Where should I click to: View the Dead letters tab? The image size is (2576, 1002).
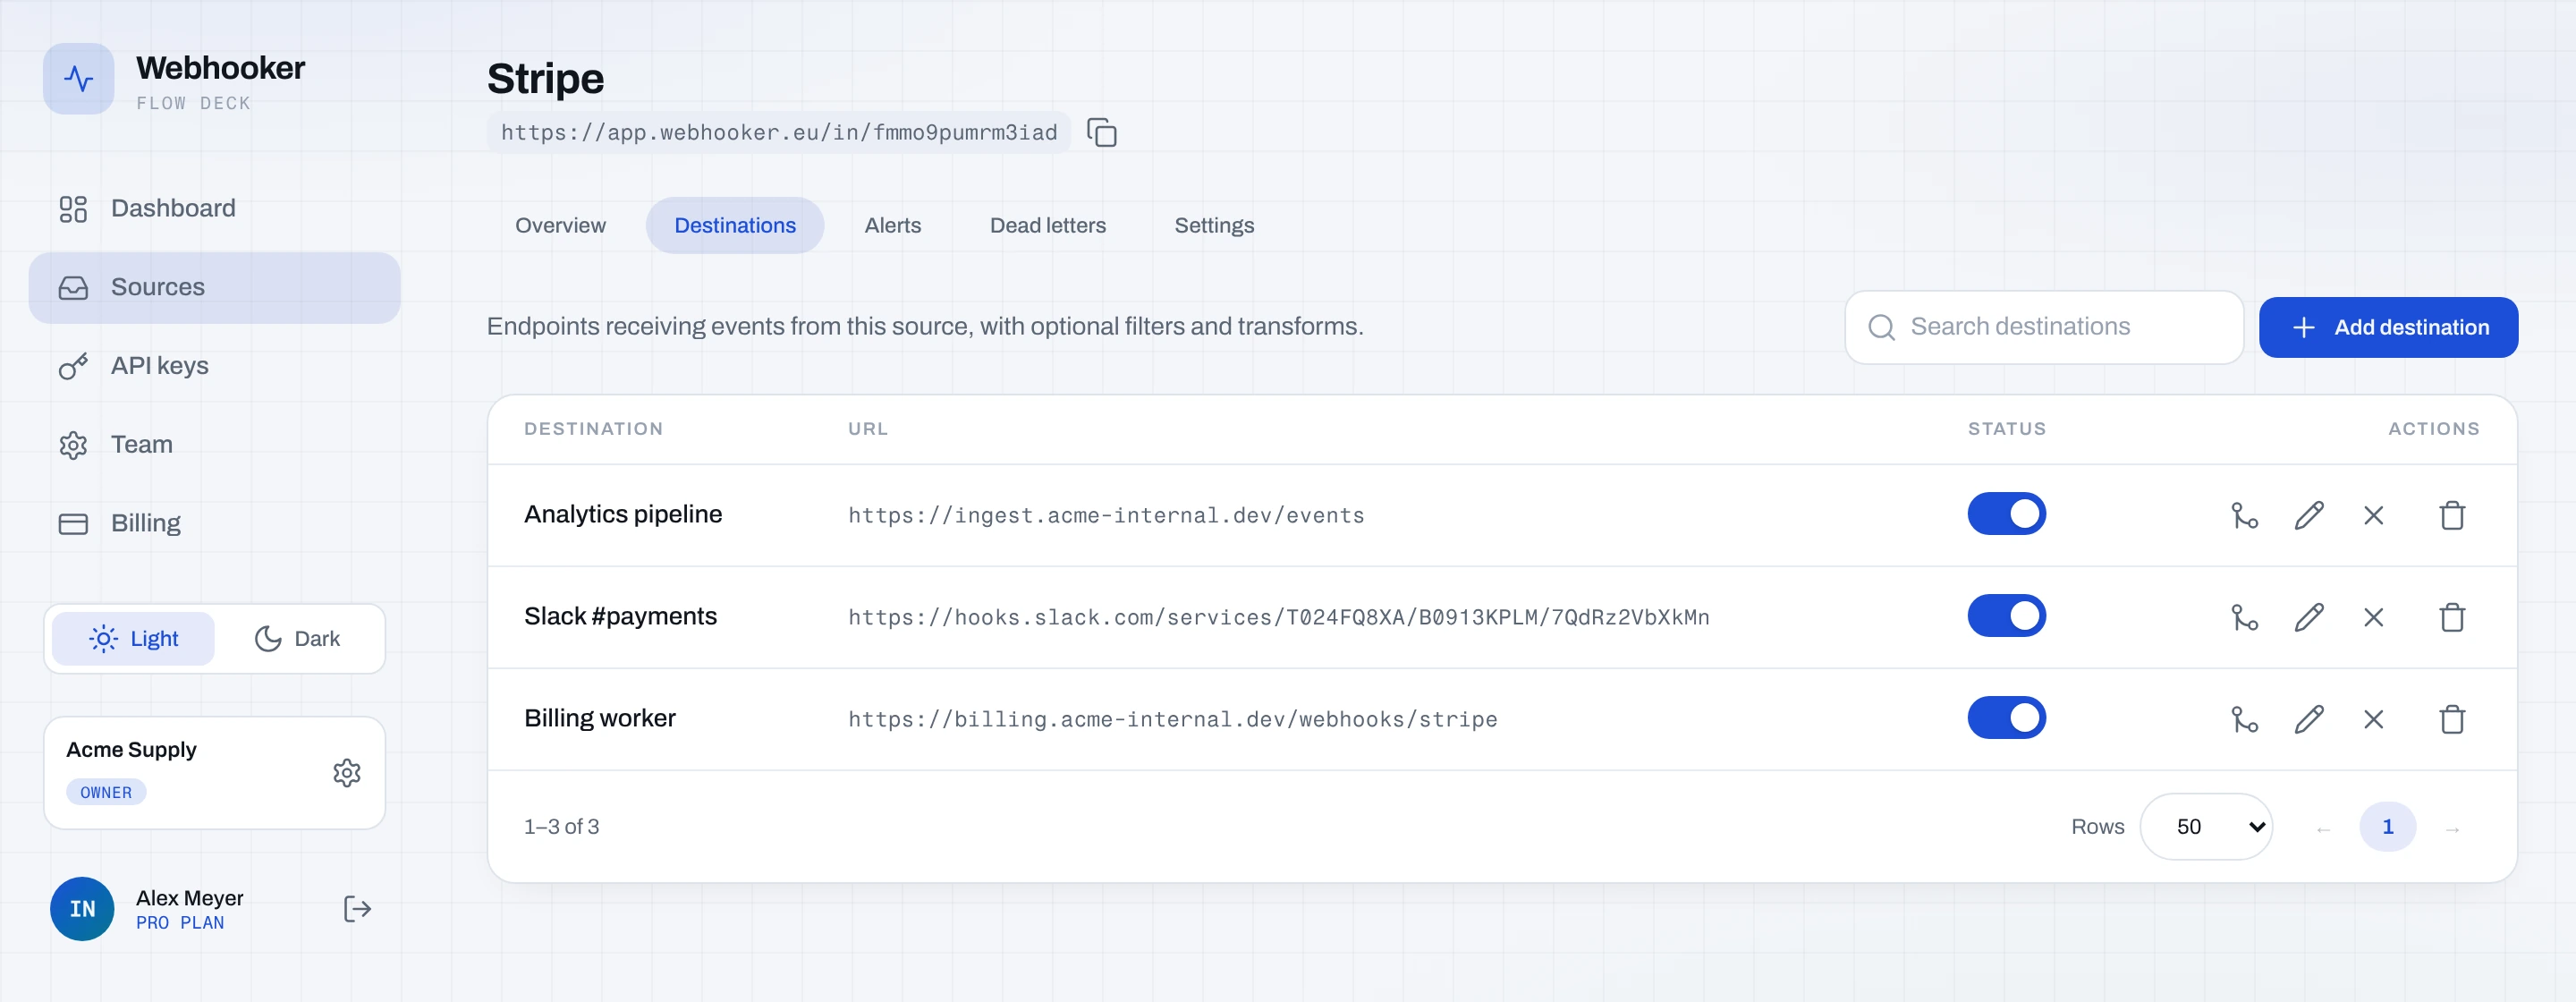1047,225
